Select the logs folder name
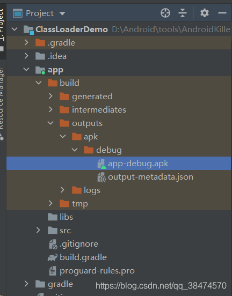This screenshot has width=232, height=296. pyautogui.click(x=92, y=190)
